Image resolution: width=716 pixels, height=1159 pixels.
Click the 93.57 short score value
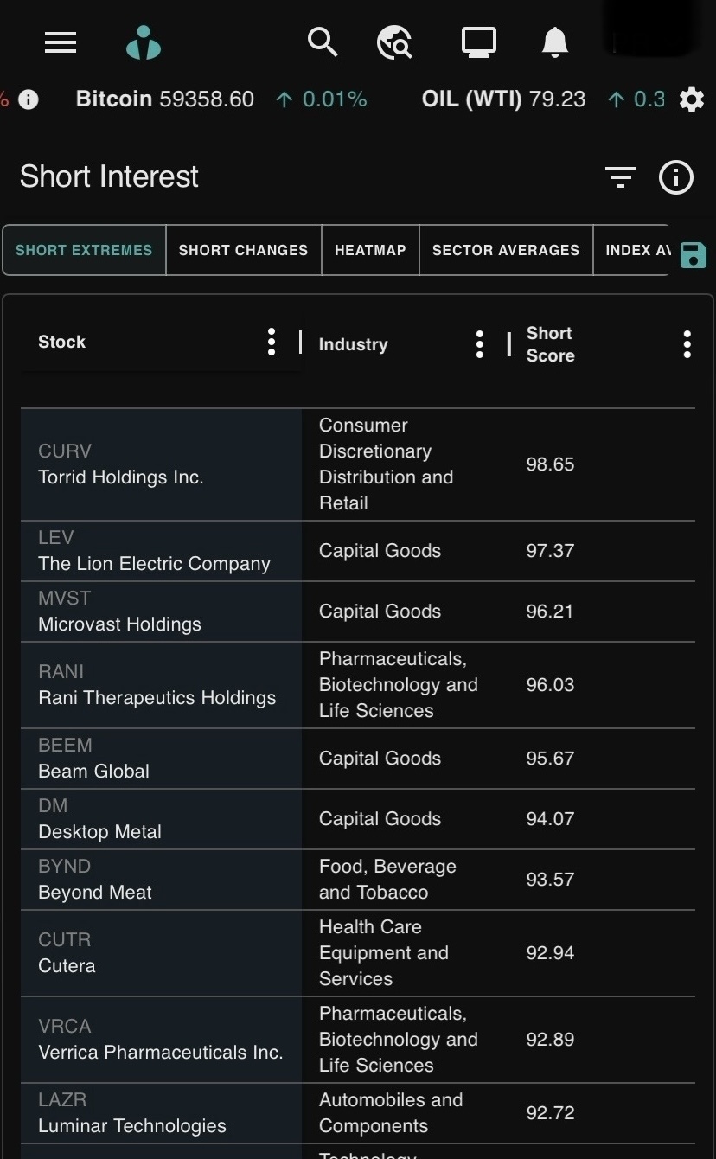tap(551, 880)
